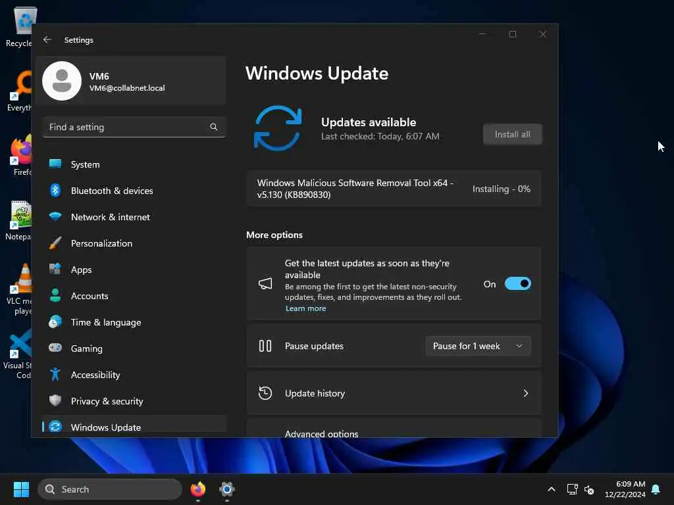
Task: Click the VM6 profile avatar
Action: tap(62, 81)
